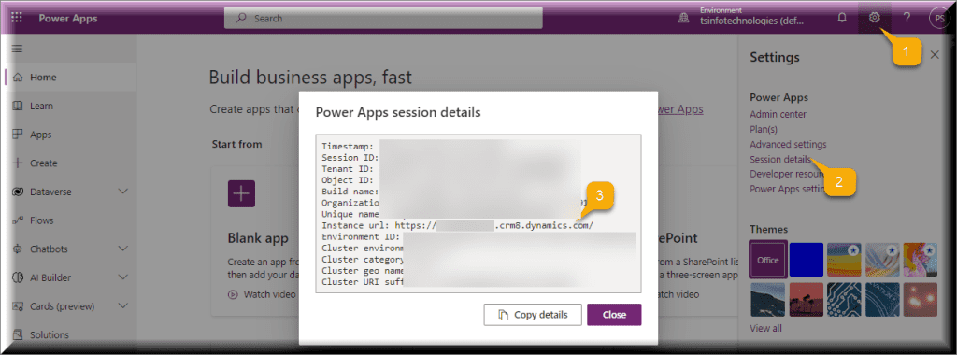Select the red sunset palm theme thumbnail
The height and width of the screenshot is (355, 957).
click(807, 299)
